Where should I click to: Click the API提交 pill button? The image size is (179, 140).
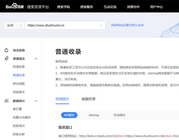tap(69, 115)
